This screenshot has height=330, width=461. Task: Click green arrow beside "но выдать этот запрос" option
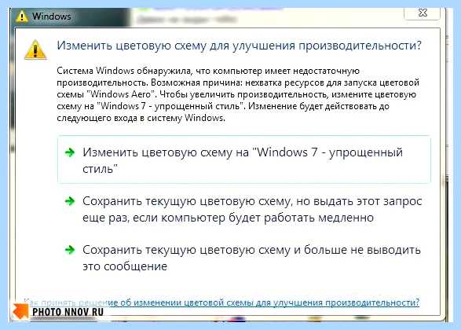pos(70,201)
